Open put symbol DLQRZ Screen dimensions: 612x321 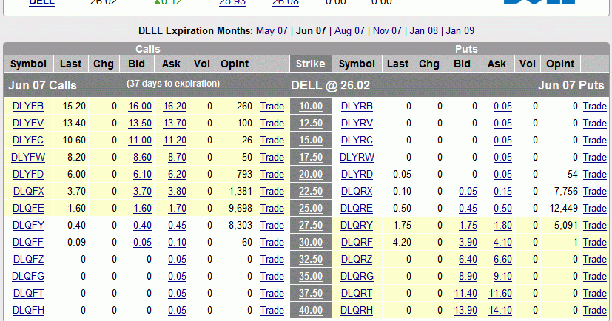tap(357, 260)
